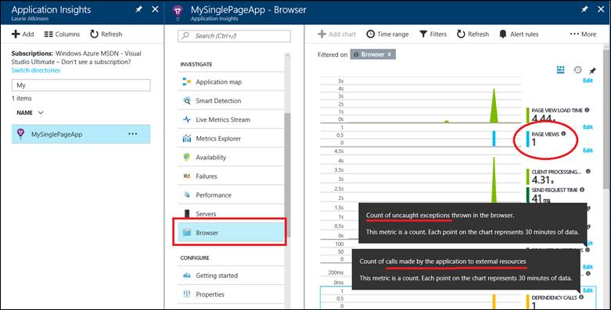Viewport: 611px width, 310px height.
Task: Click the PAGE VIEWS metric label
Action: (x=545, y=134)
